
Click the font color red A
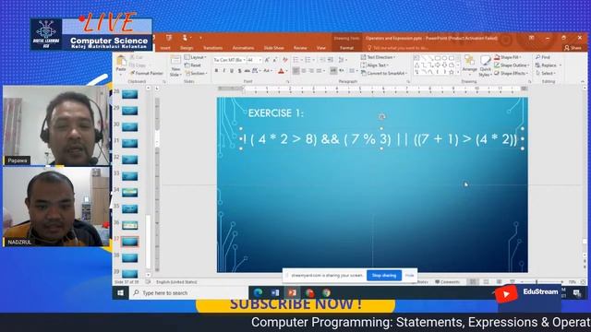tap(281, 71)
